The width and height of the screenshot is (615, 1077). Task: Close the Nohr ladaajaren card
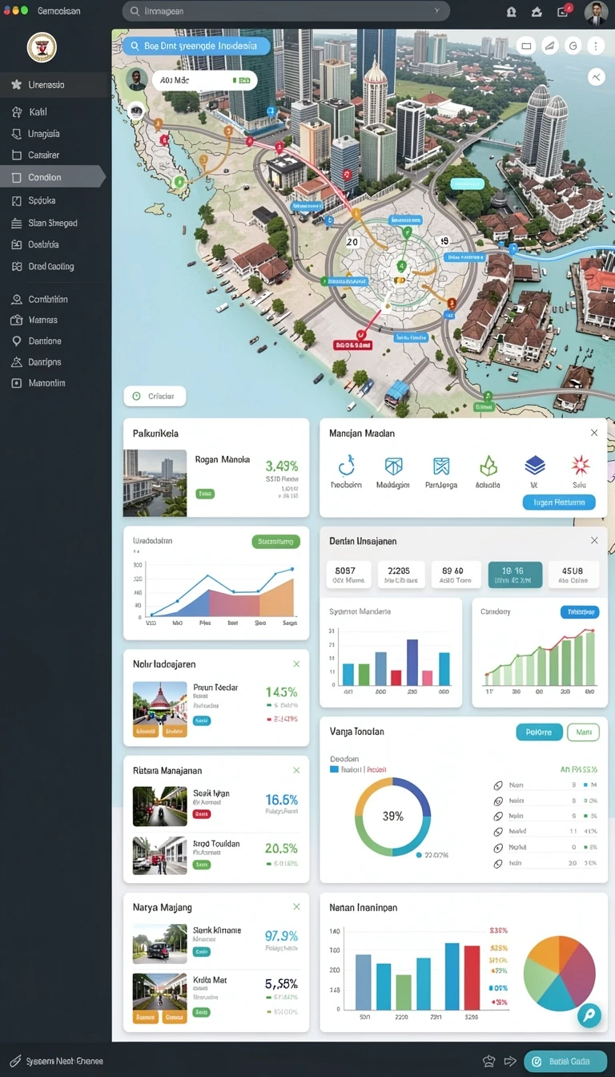coord(296,664)
